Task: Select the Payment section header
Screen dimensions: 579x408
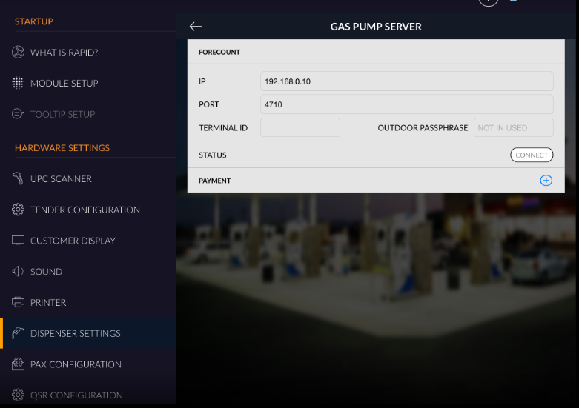Action: [x=215, y=181]
